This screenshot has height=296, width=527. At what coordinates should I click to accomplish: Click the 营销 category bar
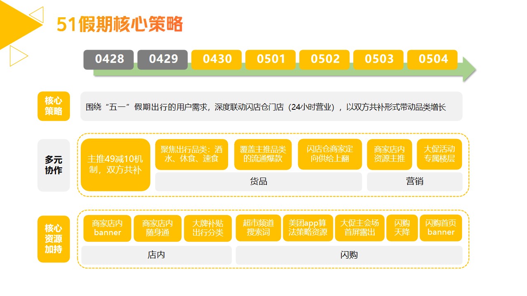pyautogui.click(x=415, y=182)
